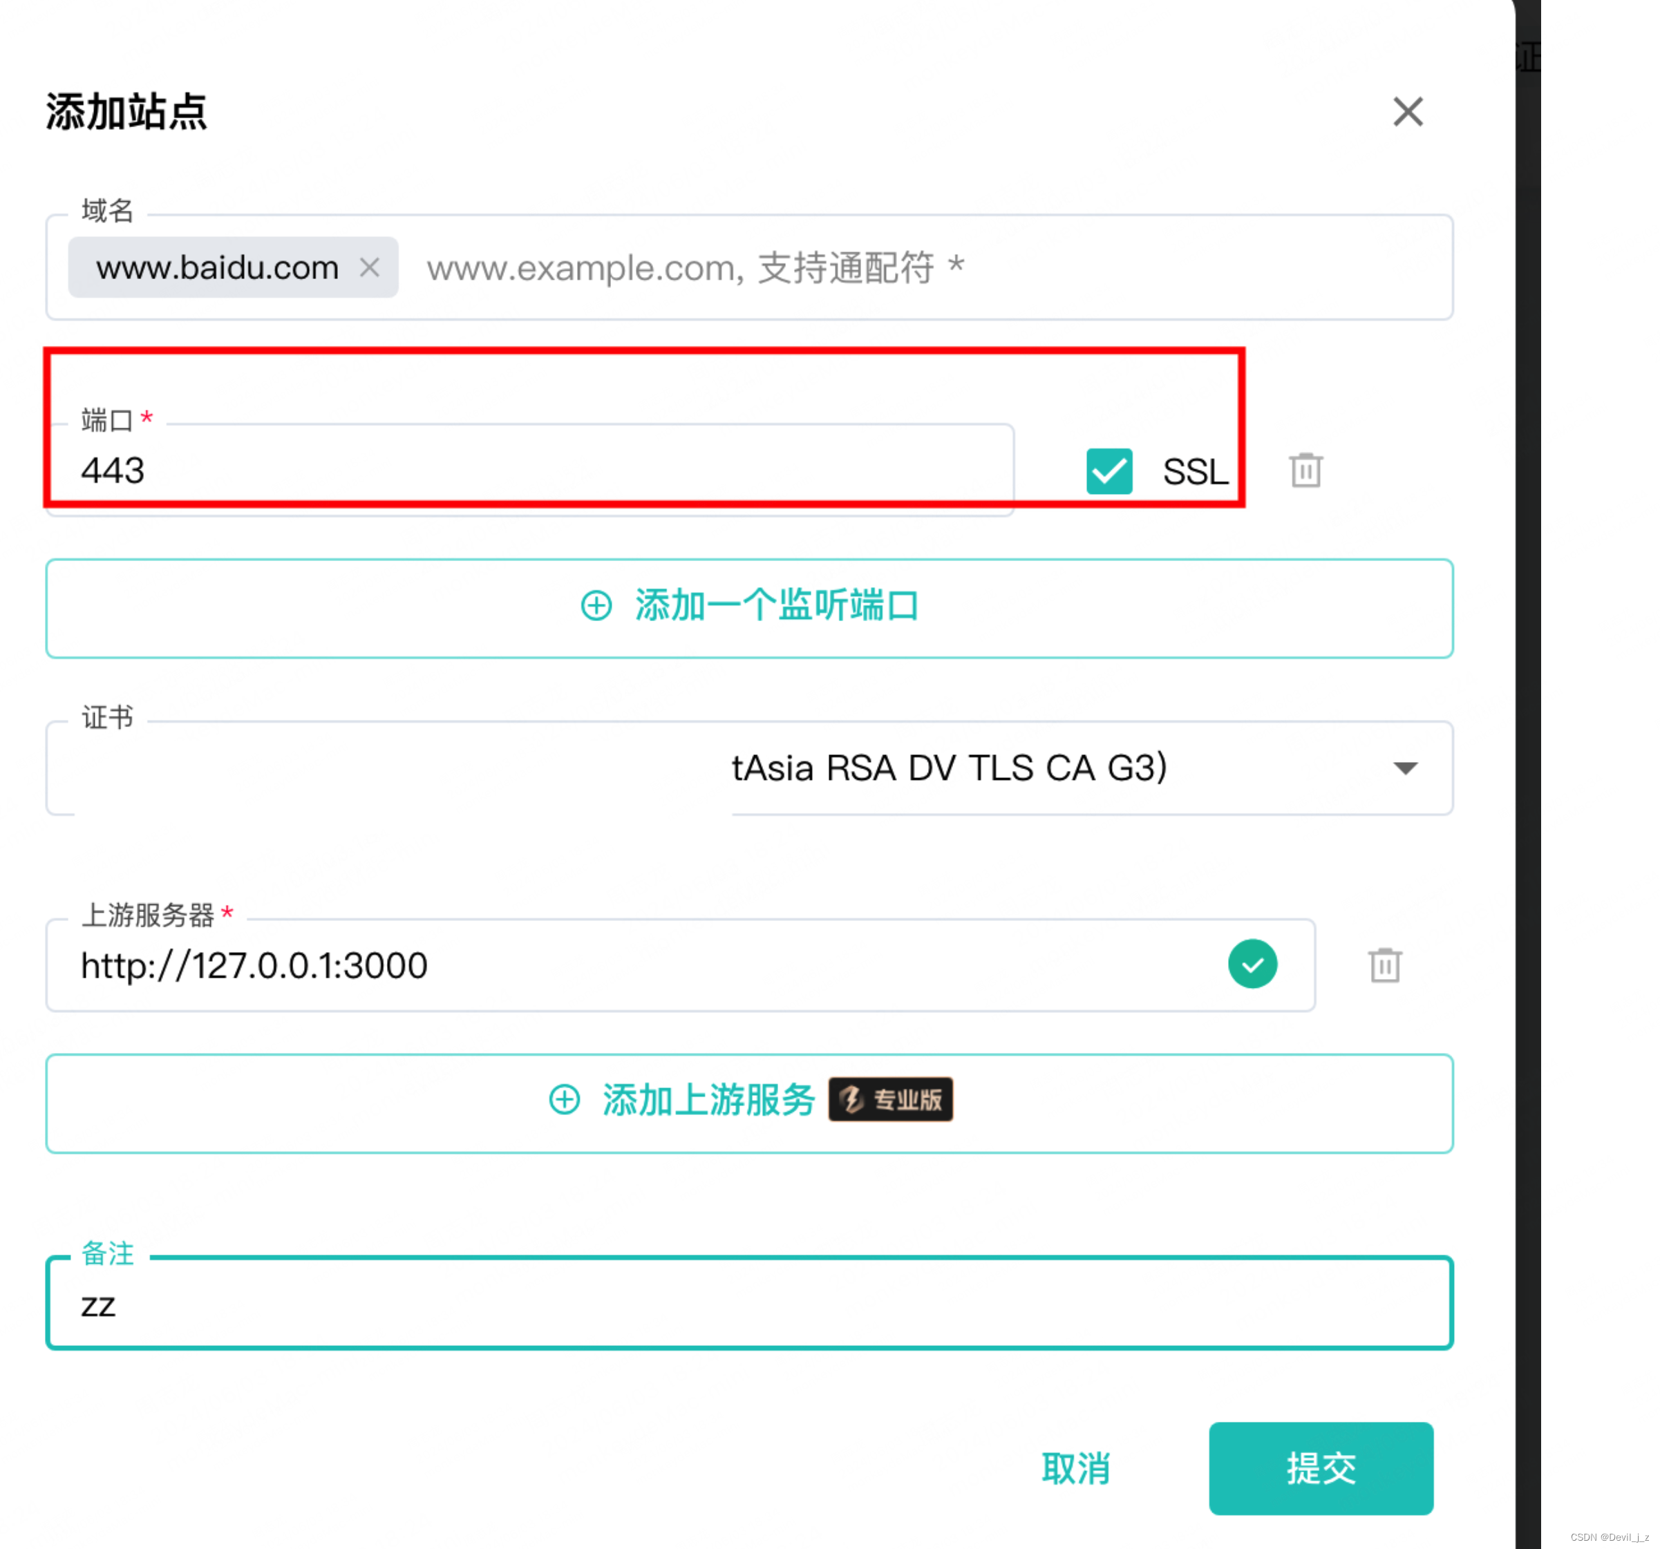Focus the 端口 field containing 443
Viewport: 1660px width, 1549px height.
[529, 470]
